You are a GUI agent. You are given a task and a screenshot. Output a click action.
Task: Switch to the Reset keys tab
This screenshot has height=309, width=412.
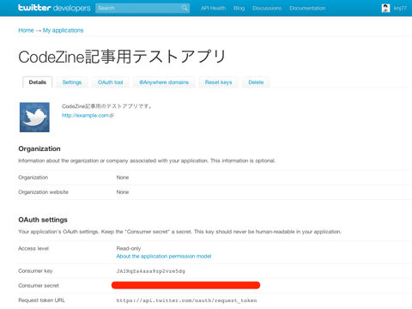click(218, 82)
